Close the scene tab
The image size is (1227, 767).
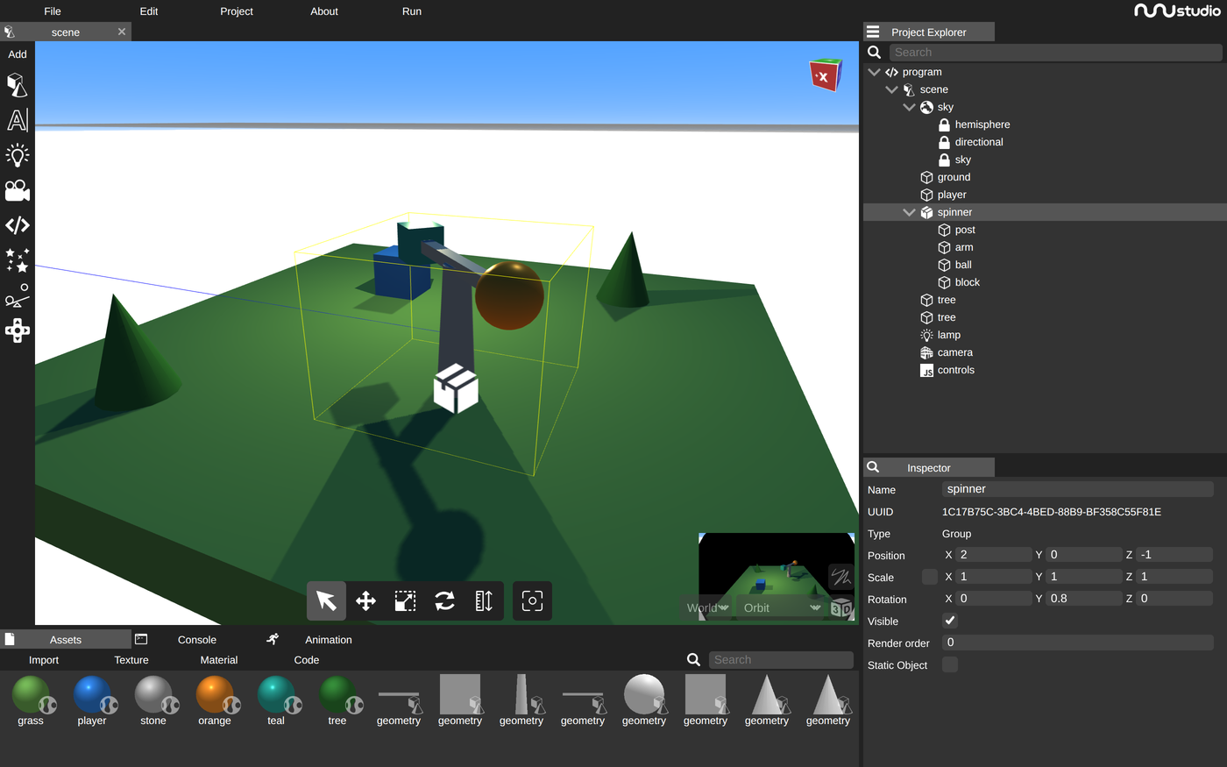pos(122,32)
